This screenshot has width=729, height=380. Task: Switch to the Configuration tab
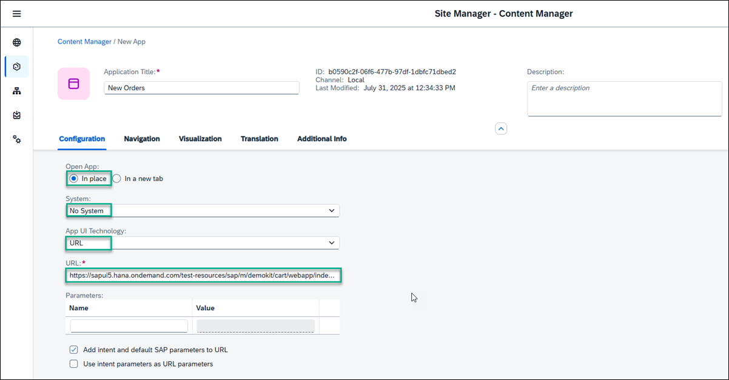[x=82, y=139]
